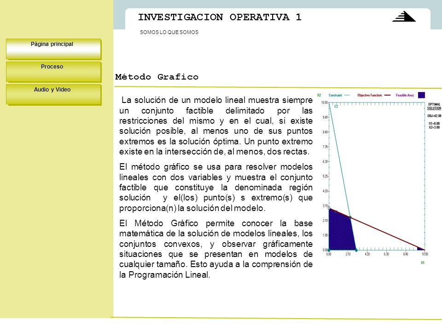Screen dimensions: 442x331
Task: Open the Página principal navigation button
Action: tap(53, 49)
